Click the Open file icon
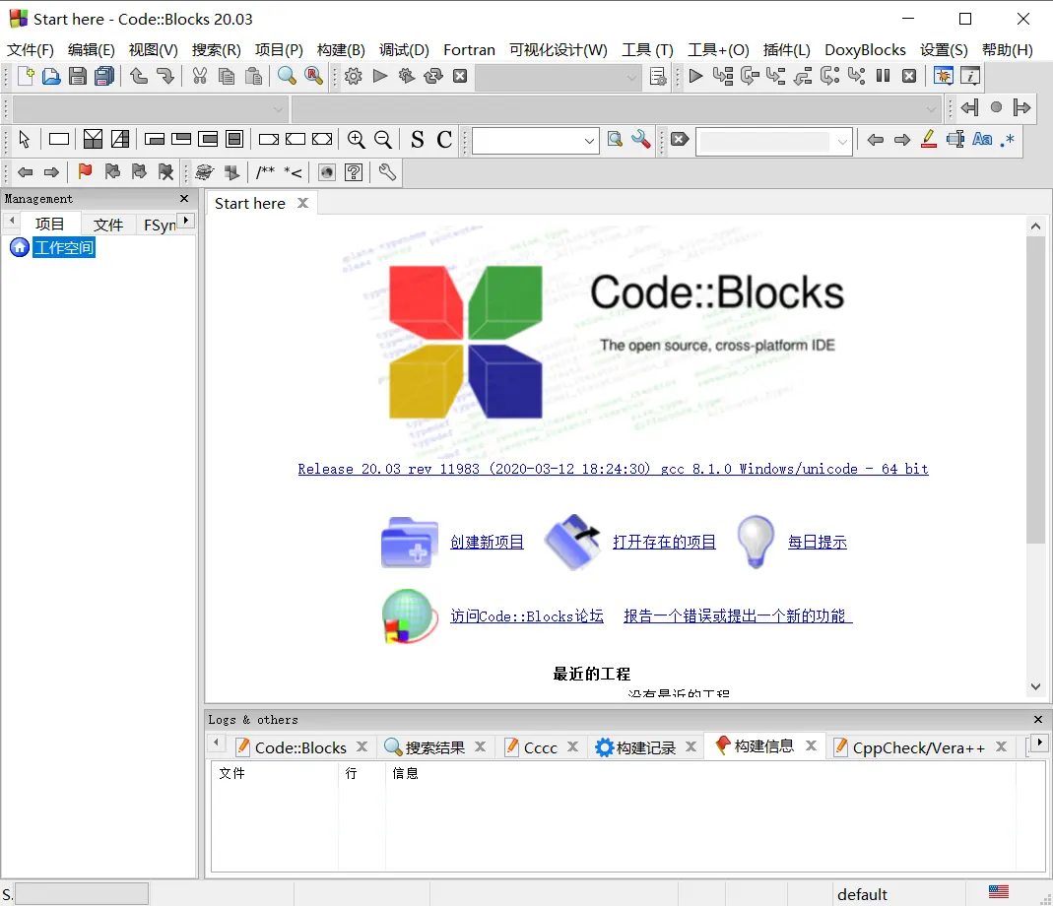Image resolution: width=1053 pixels, height=906 pixels. 51,76
